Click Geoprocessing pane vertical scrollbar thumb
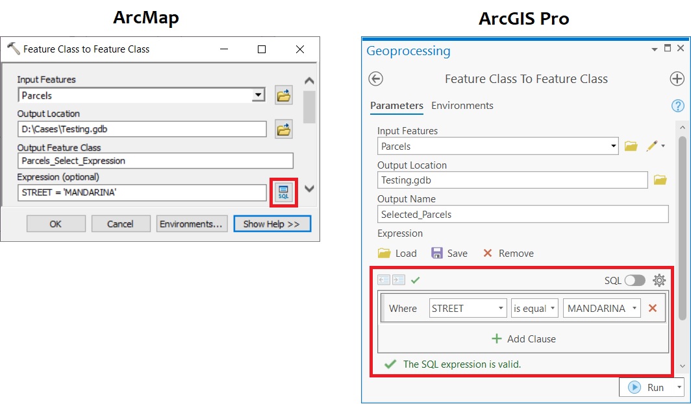The image size is (691, 404). coord(682,228)
